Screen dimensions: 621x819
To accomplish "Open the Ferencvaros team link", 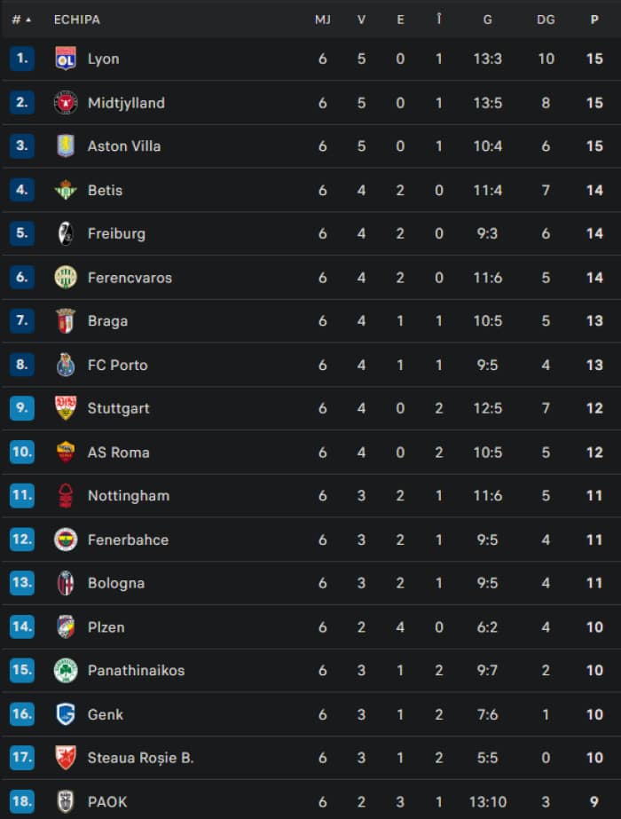I will [130, 278].
